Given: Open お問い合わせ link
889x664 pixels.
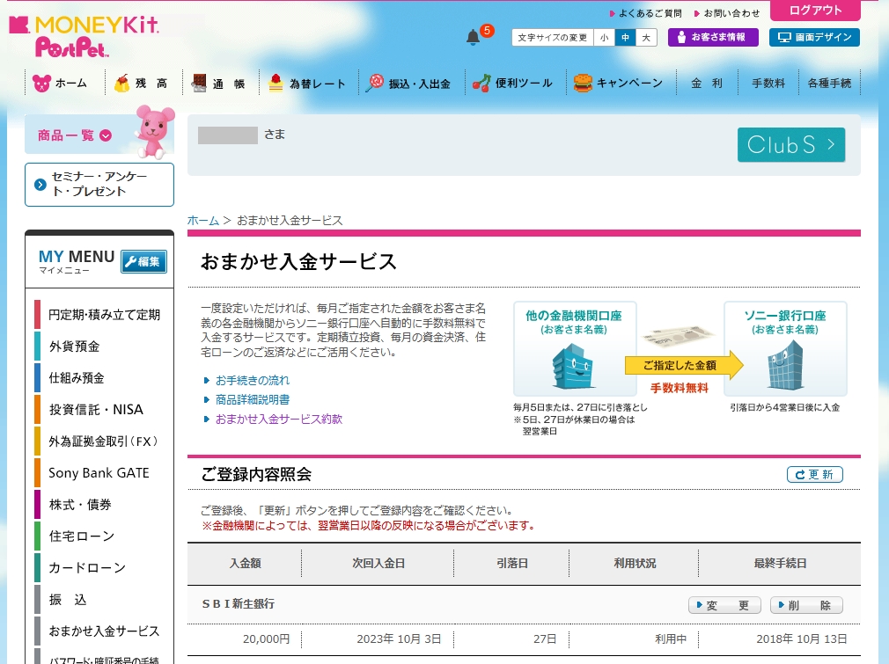Looking at the screenshot, I should 727,13.
